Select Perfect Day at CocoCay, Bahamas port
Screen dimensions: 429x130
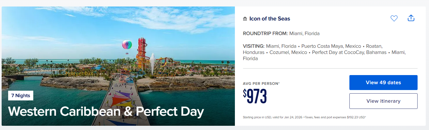[349, 52]
